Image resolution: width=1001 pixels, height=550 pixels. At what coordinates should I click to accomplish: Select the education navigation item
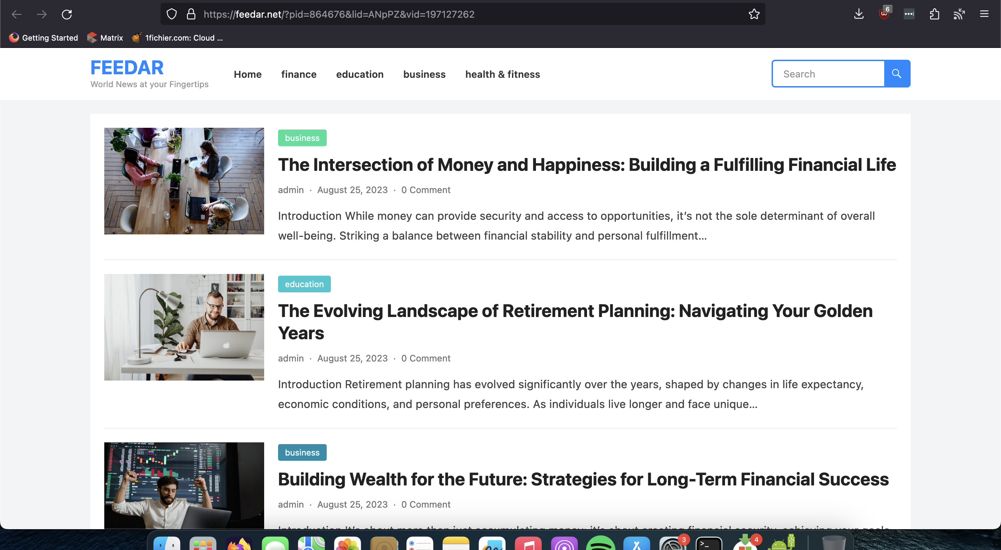pyautogui.click(x=359, y=74)
